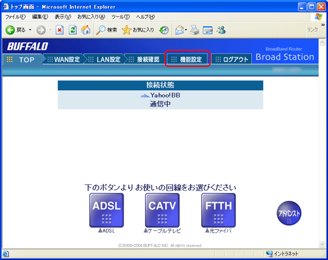Switch to the 接続確認 tab
The width and height of the screenshot is (328, 260).
pyautogui.click(x=145, y=60)
